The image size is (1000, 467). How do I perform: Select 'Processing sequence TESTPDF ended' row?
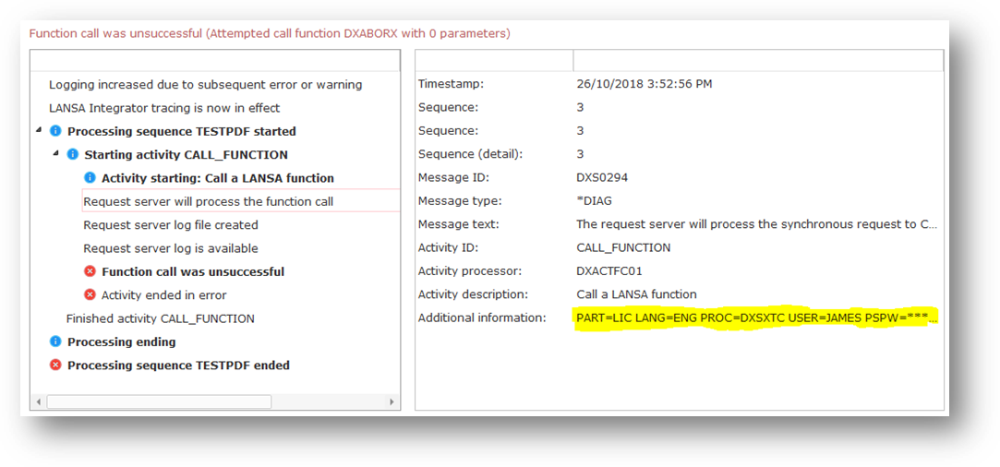pos(178,365)
